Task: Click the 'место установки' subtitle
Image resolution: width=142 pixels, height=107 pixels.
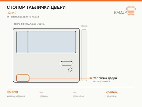Action: point(102,81)
